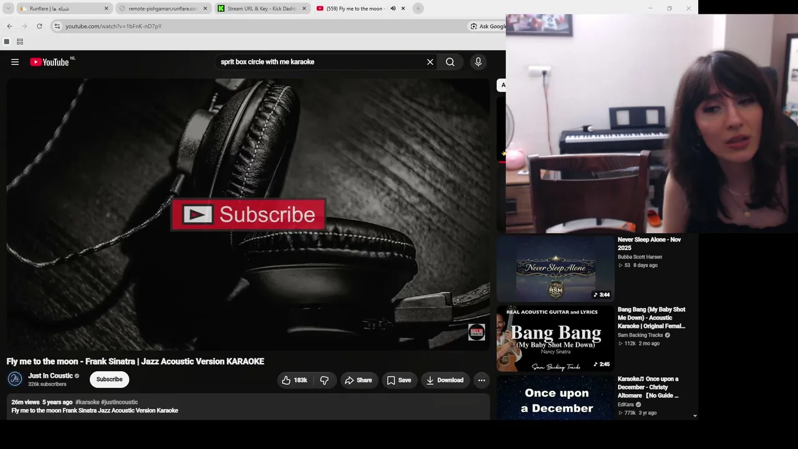The image size is (798, 449).
Task: Click the page scrollbar down arrow
Action: pyautogui.click(x=695, y=416)
